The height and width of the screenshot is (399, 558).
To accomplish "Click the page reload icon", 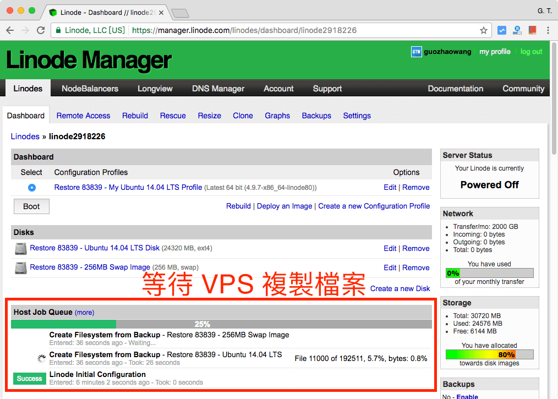I will pos(41,30).
